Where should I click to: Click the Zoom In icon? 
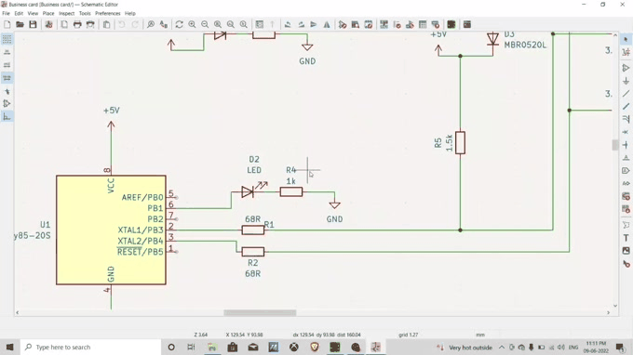[192, 24]
